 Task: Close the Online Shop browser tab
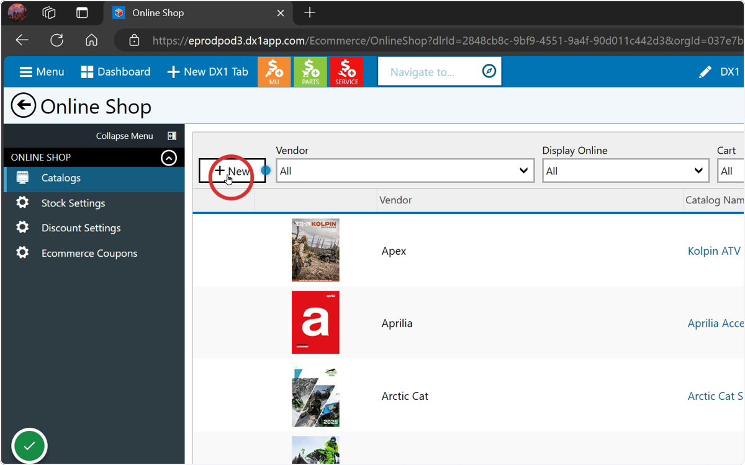pos(281,12)
